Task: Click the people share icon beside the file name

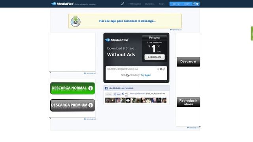Action: 161,69
